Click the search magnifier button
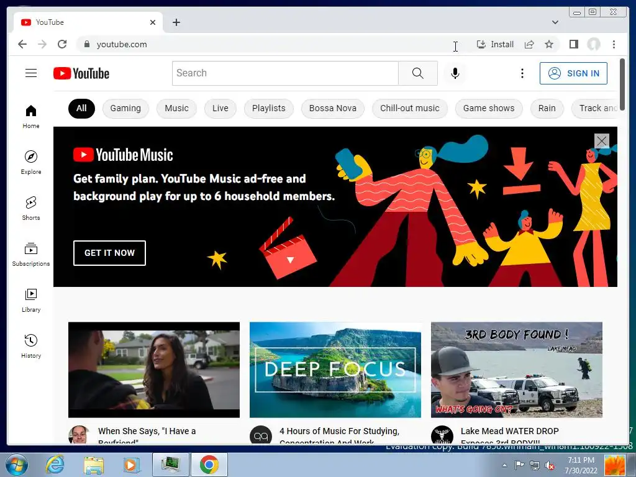This screenshot has width=636, height=477. point(418,73)
